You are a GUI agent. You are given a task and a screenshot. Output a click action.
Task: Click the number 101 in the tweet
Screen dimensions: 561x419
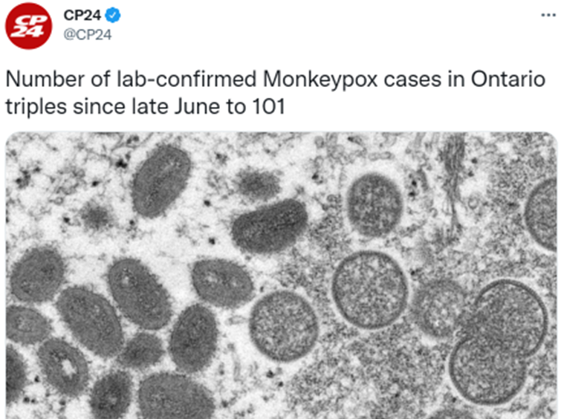tap(269, 106)
